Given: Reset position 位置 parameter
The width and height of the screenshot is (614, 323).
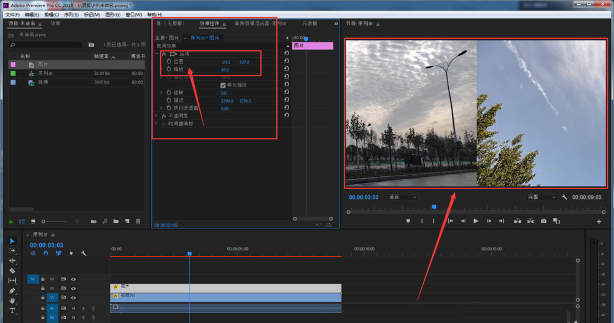Looking at the screenshot, I should [x=287, y=61].
